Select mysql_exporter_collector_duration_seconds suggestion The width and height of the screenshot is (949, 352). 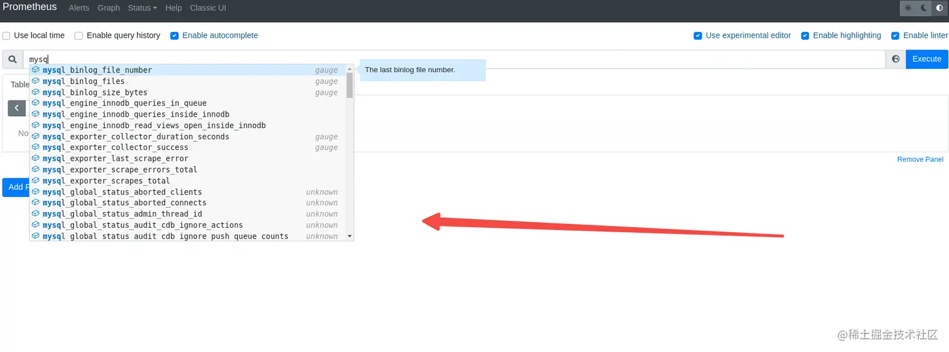click(x=188, y=137)
